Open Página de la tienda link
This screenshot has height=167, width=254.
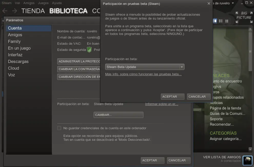click(225, 108)
